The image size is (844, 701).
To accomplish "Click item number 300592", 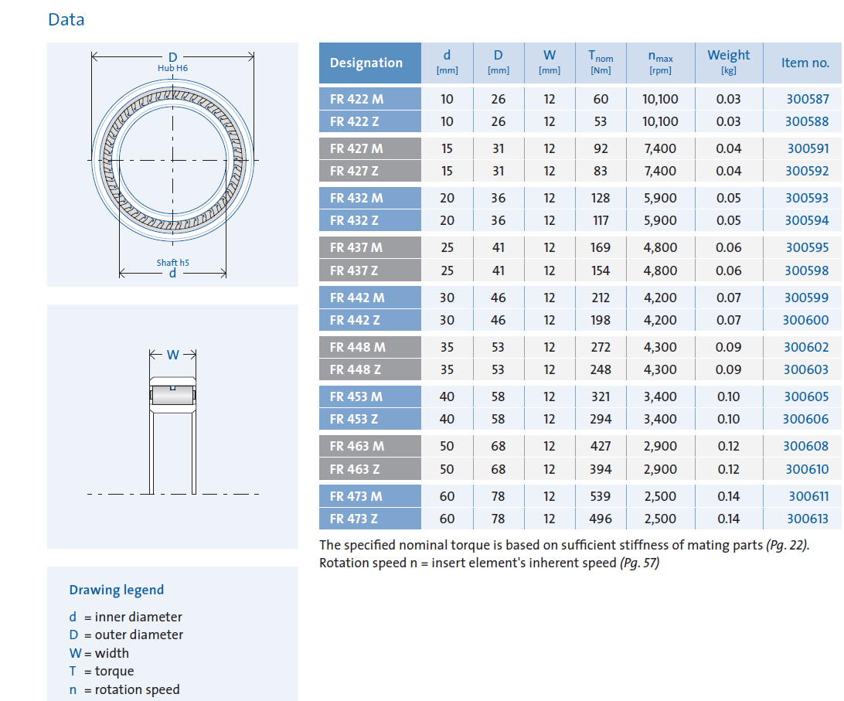I will pos(807,172).
